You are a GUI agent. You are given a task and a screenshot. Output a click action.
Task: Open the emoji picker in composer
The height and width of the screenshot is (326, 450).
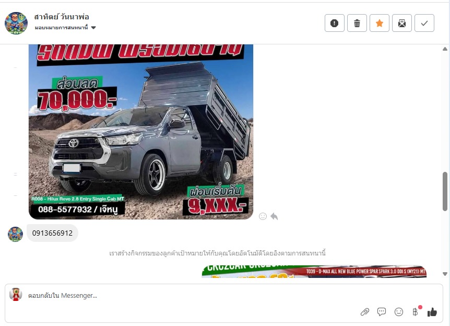click(399, 312)
